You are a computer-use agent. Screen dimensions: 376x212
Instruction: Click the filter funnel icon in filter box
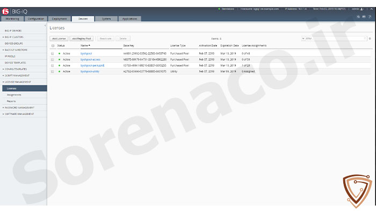pos(365,39)
